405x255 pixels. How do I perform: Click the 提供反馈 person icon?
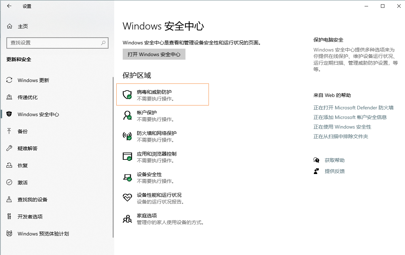(x=316, y=171)
